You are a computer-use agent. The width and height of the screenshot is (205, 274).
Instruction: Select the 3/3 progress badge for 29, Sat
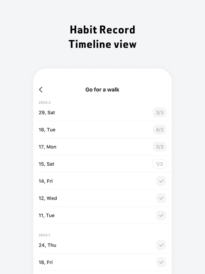pyautogui.click(x=160, y=112)
